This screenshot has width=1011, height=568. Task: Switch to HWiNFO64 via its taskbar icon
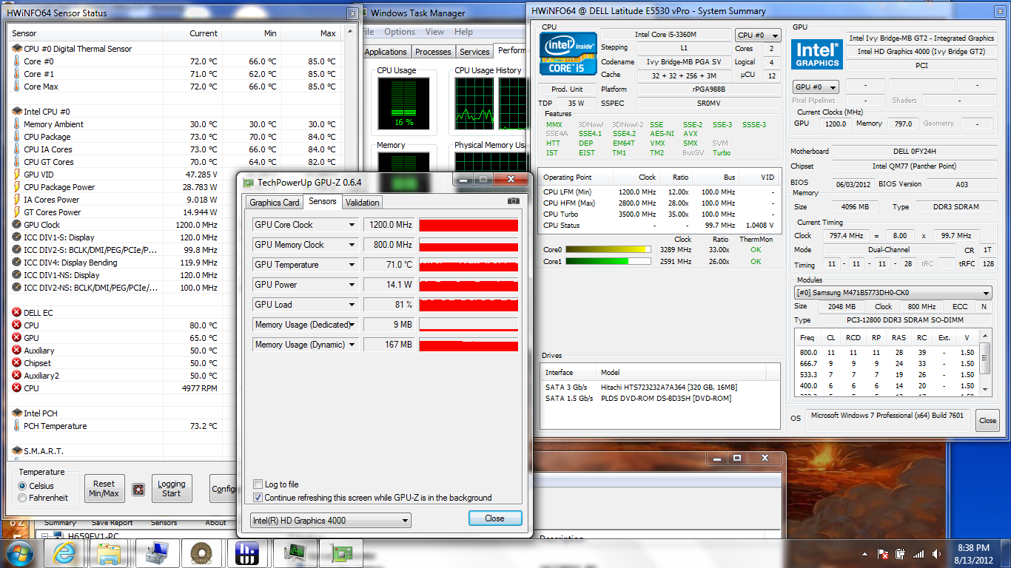coord(246,552)
